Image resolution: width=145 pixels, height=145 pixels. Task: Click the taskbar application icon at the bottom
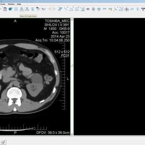coord(3,142)
